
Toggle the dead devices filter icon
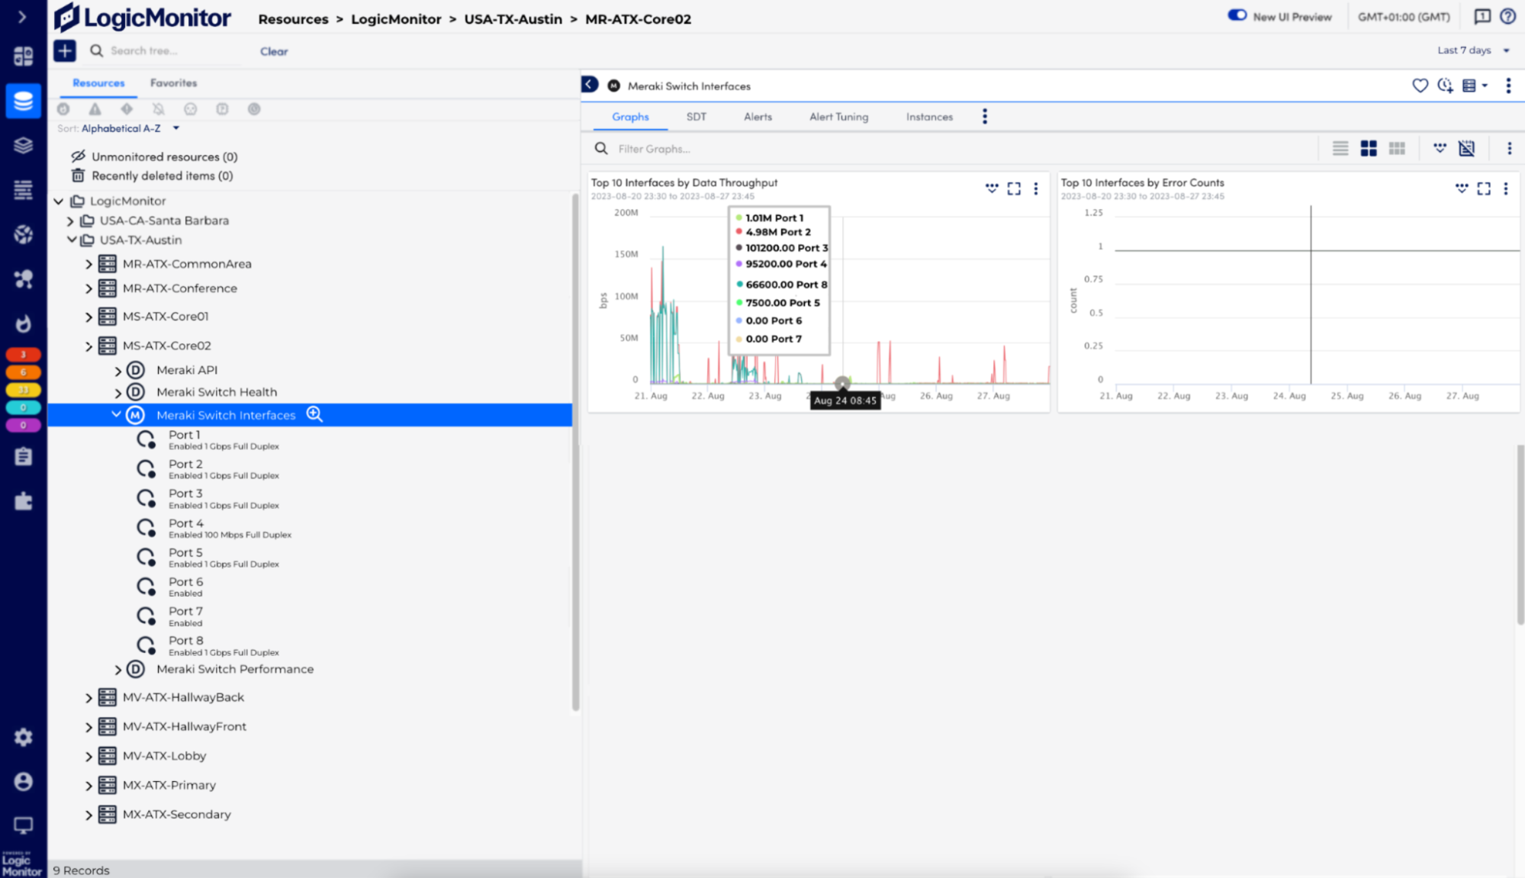(x=191, y=109)
